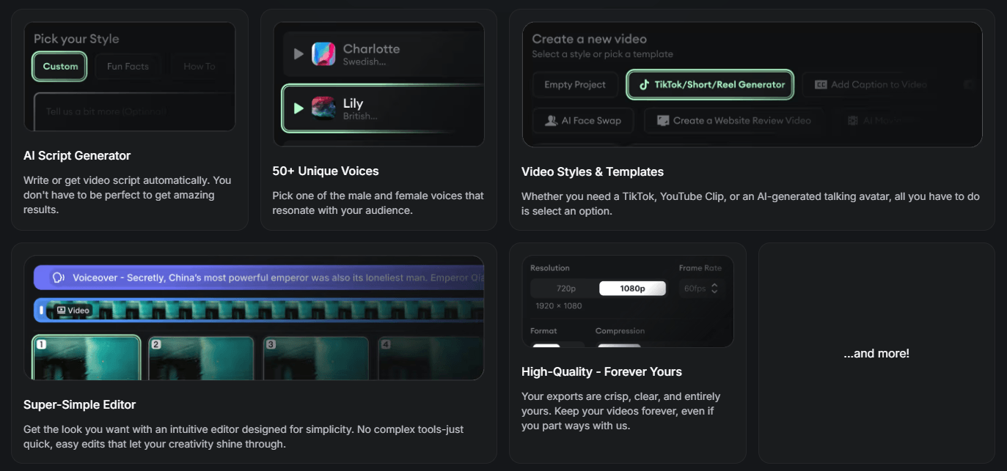The image size is (1007, 471).
Task: Select the Lily voice row
Action: (384, 108)
